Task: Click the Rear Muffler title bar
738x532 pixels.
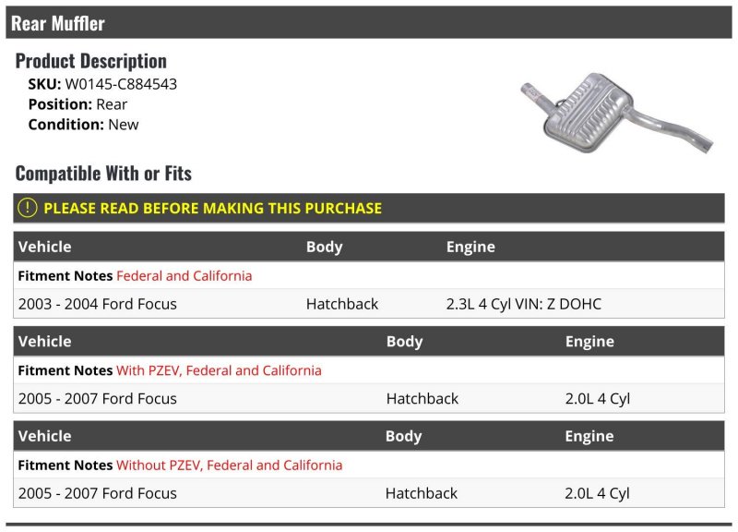Action: tap(369, 22)
